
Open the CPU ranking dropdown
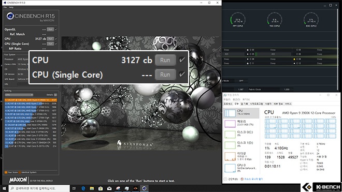point(19,95)
